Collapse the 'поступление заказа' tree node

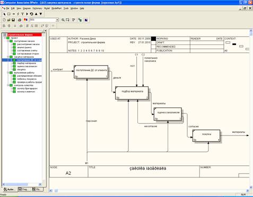8,41
